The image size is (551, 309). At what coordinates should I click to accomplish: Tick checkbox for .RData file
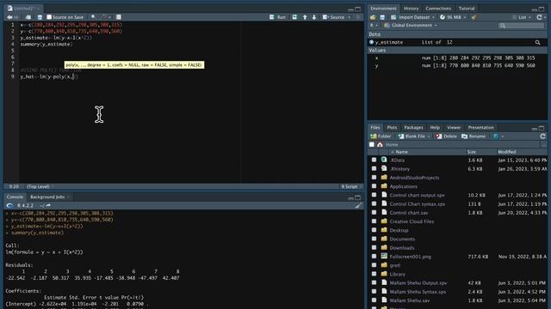coord(374,160)
